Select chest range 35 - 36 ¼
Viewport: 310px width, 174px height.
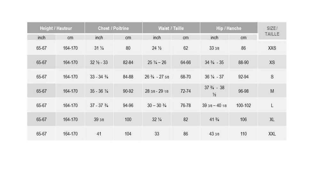tap(99, 91)
